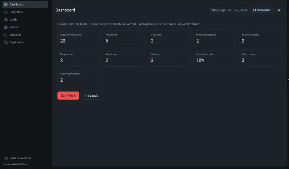This screenshot has height=169, width=289.
Task: Open the Faltan datos card
Action: tap(260, 58)
